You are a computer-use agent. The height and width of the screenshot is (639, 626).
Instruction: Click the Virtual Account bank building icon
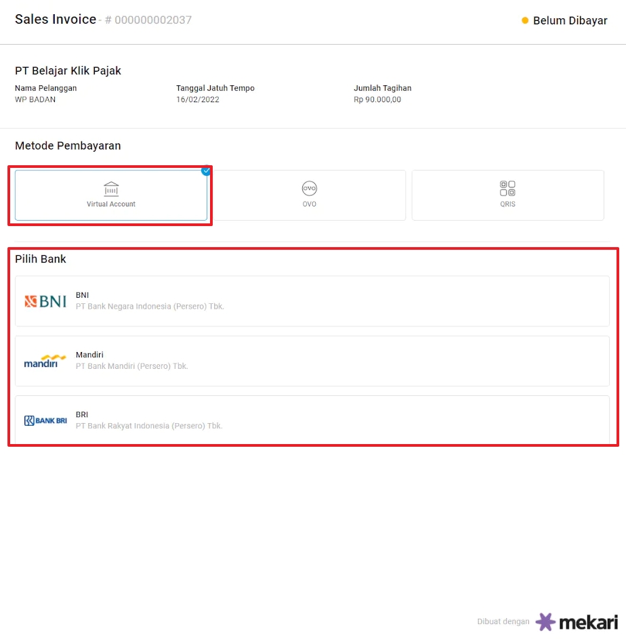[x=111, y=189]
